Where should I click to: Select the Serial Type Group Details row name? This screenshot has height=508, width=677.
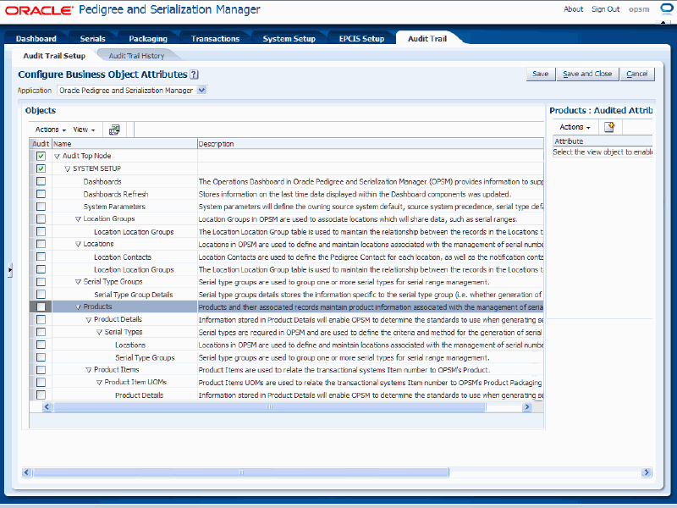click(134, 295)
